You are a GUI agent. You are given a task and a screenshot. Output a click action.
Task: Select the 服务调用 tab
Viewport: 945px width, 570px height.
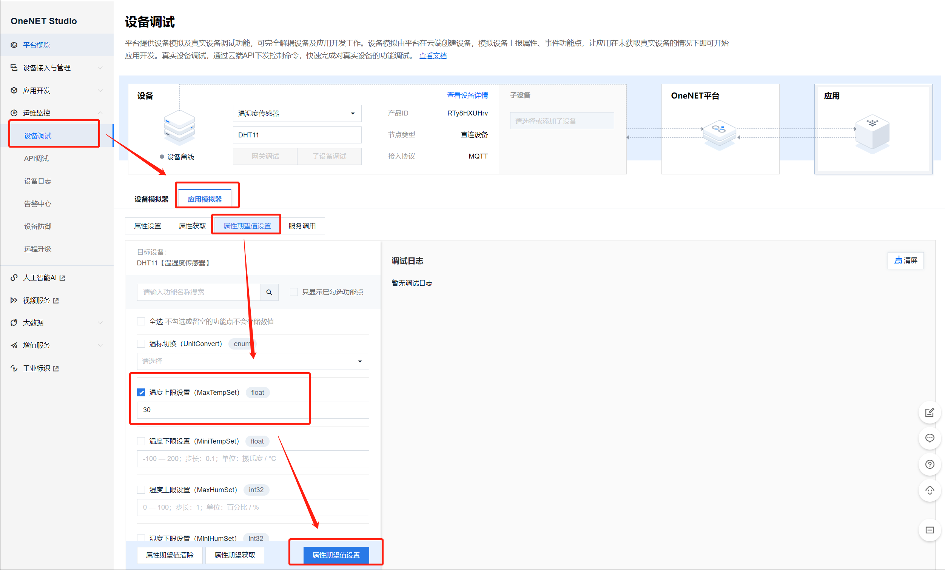(302, 226)
